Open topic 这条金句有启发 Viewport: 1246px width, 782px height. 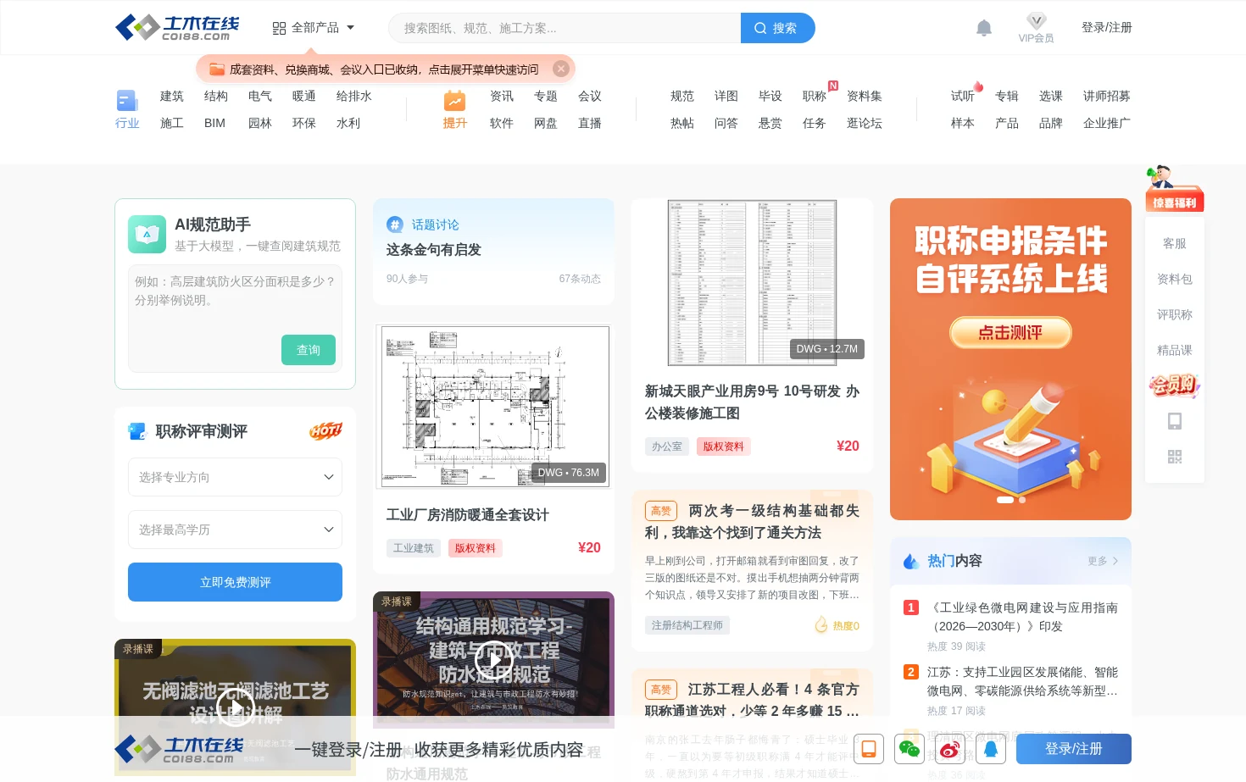coord(434,250)
